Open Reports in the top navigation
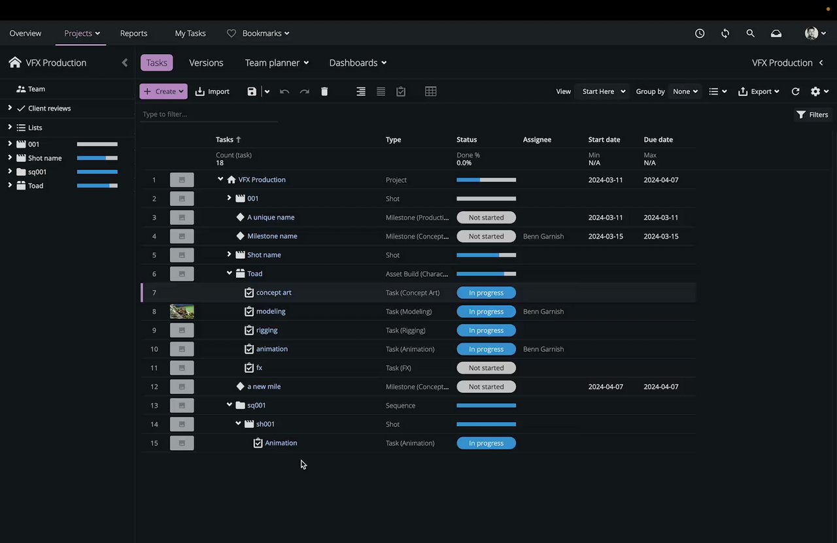The width and height of the screenshot is (837, 543). (133, 33)
